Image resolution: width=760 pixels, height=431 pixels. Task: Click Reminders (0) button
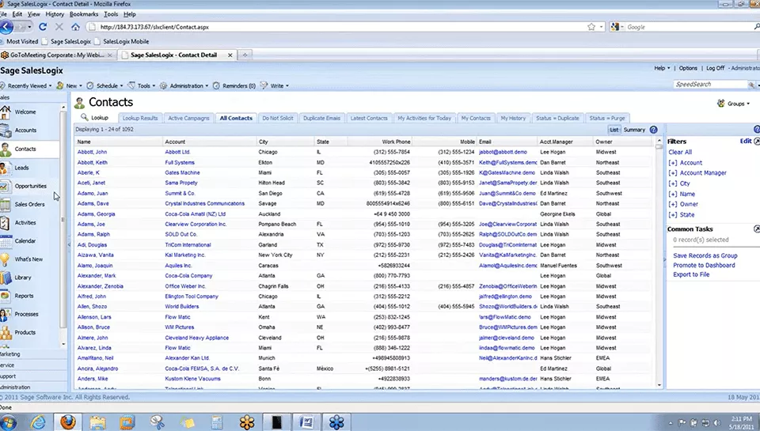click(x=234, y=85)
